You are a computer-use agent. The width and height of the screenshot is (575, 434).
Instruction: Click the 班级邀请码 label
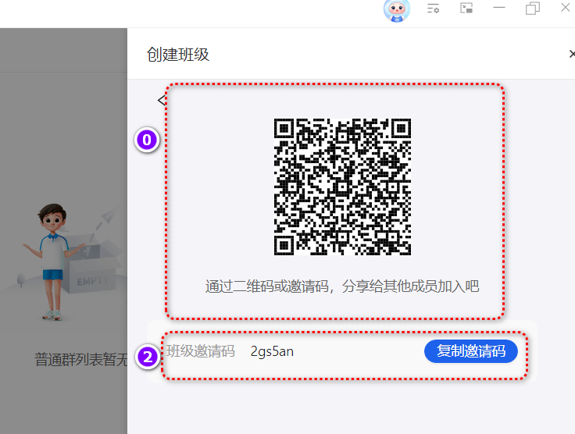click(201, 351)
